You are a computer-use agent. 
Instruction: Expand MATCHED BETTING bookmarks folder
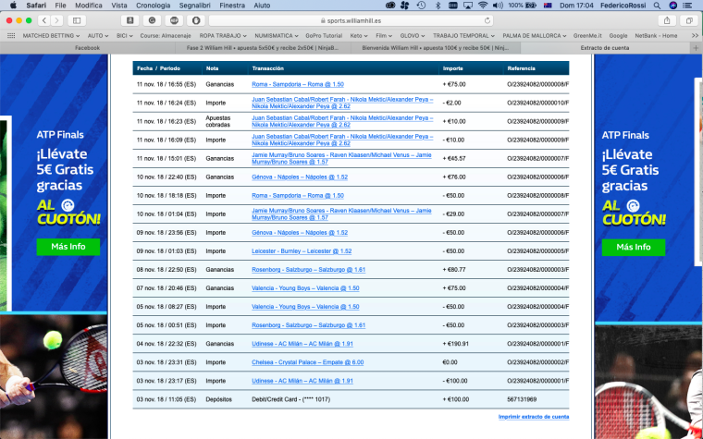[51, 35]
